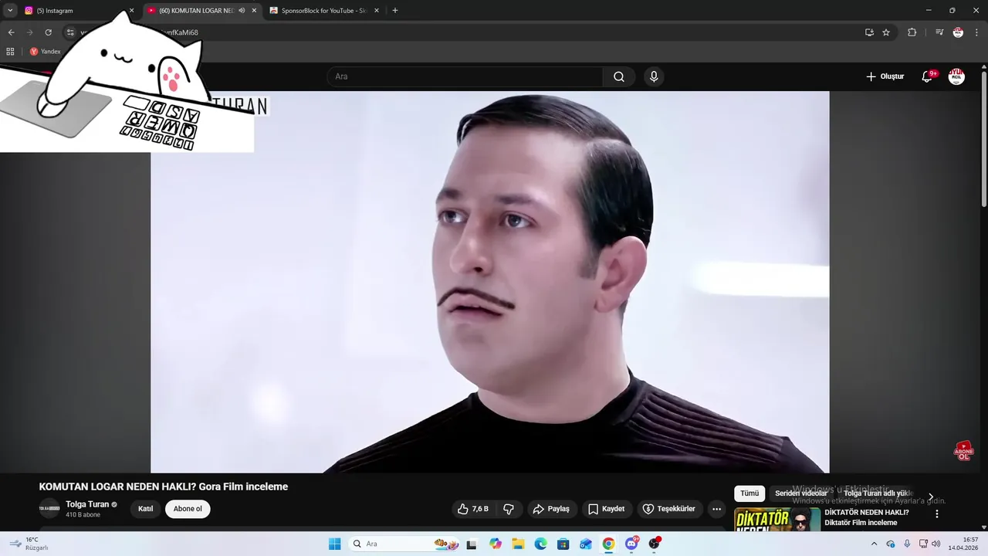Screen dimensions: 988x556
Task: Click the Kaydet save button
Action: [x=607, y=509]
